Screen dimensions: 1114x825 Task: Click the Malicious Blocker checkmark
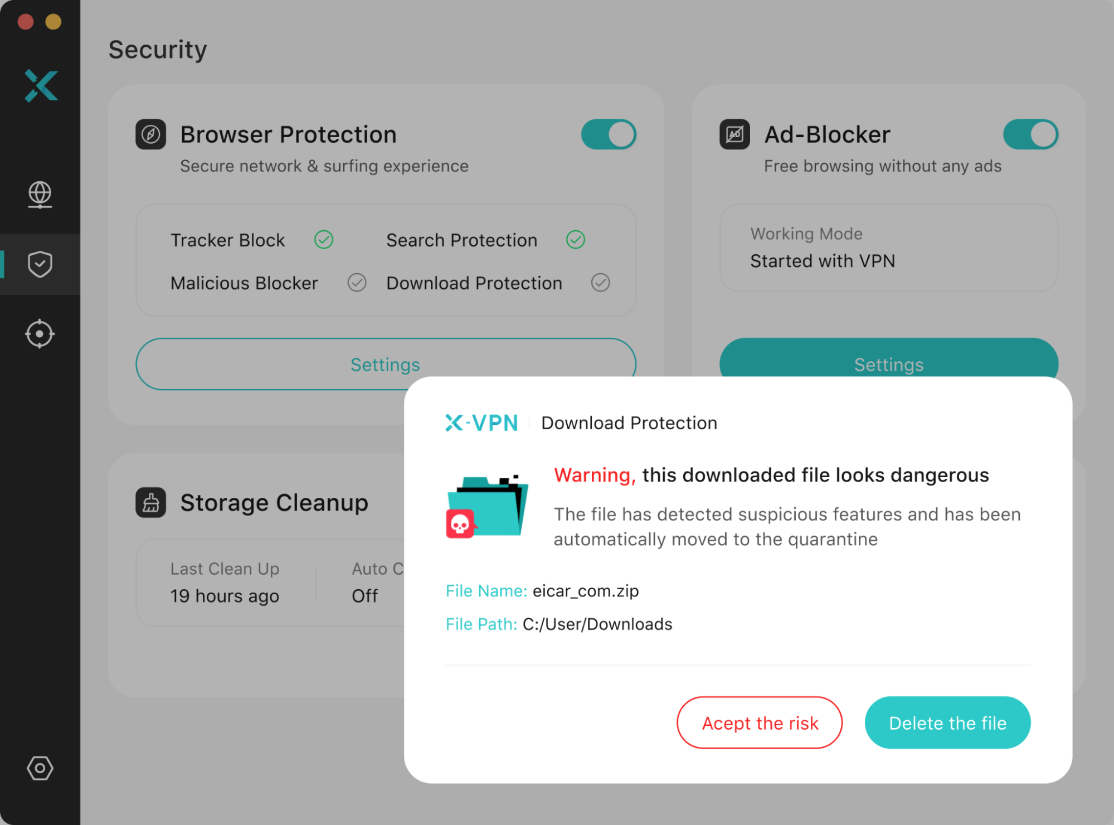tap(357, 283)
